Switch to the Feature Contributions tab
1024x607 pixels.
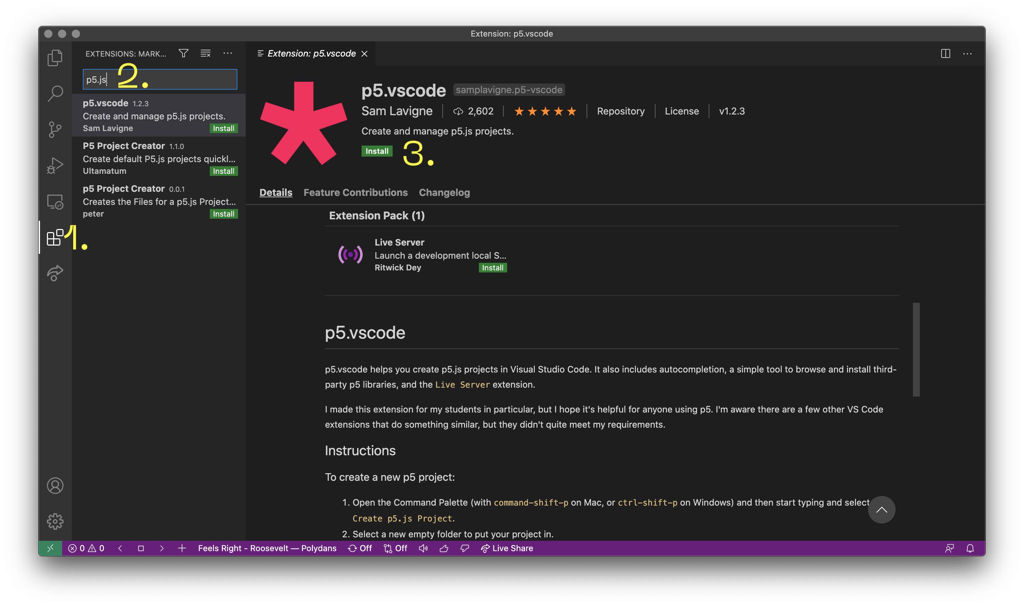[x=355, y=192]
